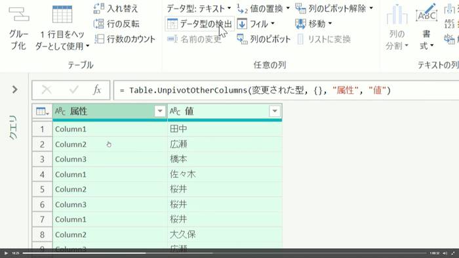
Task: Open 1行目をヘッダーとして使用 dropdown arrow
Action: click(87, 47)
